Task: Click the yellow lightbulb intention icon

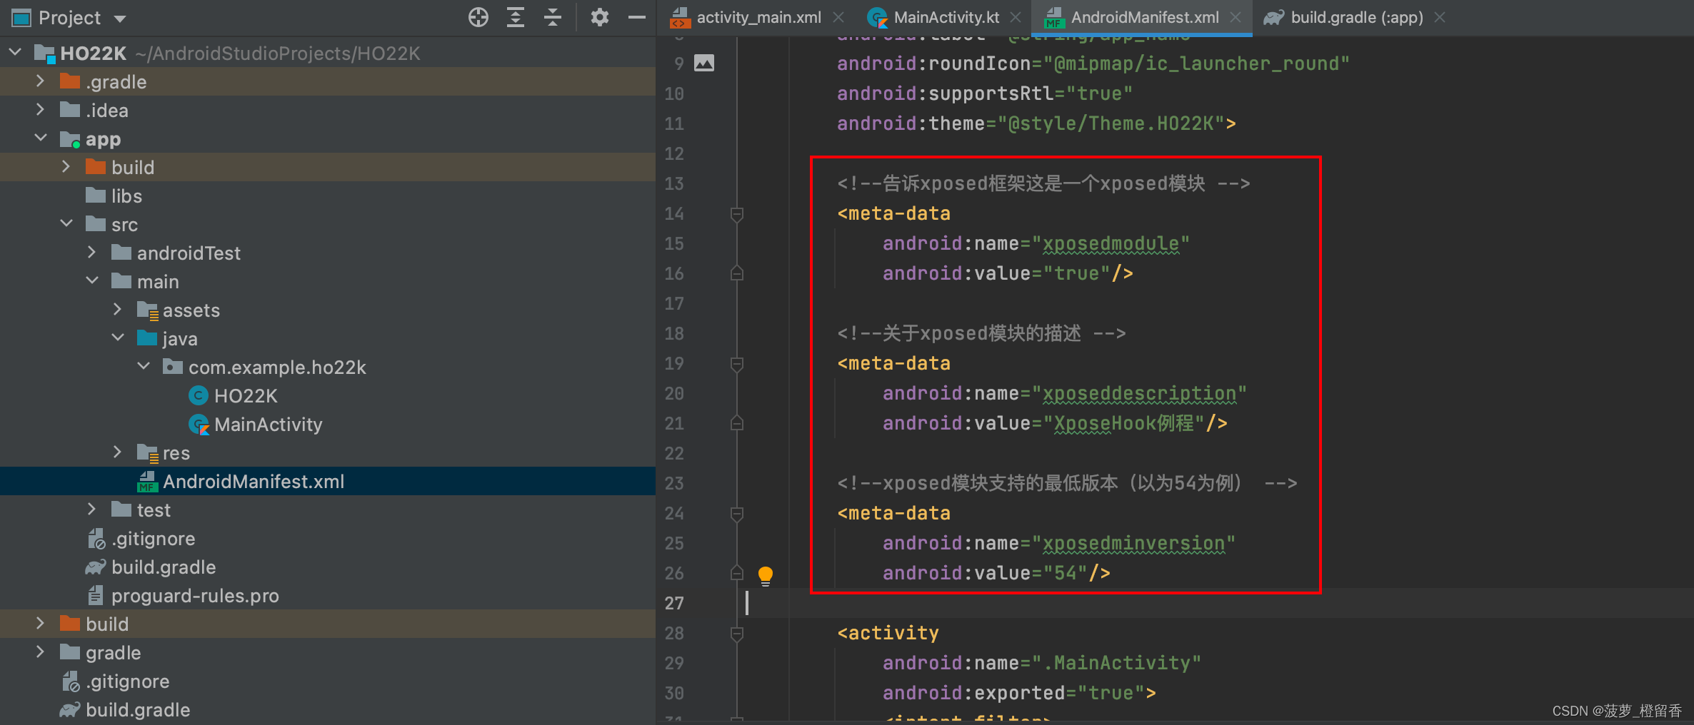Action: (765, 575)
